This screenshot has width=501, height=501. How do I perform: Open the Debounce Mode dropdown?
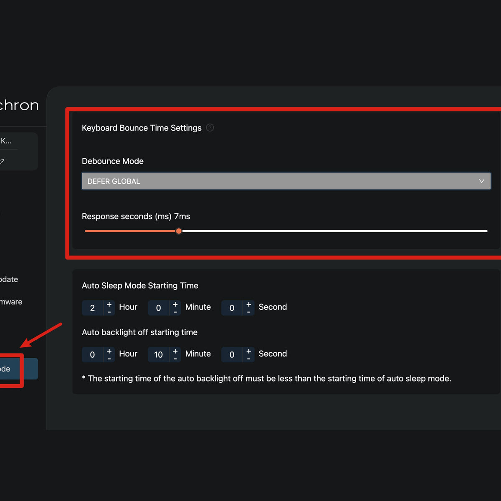(x=286, y=181)
